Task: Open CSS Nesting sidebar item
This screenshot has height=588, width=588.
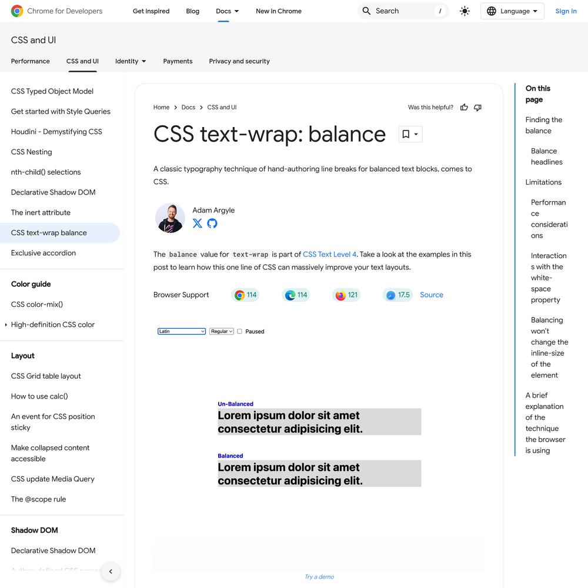Action: point(32,152)
